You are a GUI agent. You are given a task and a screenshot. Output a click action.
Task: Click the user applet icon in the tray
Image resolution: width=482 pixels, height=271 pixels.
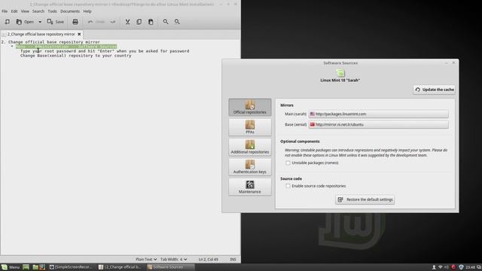(434, 267)
